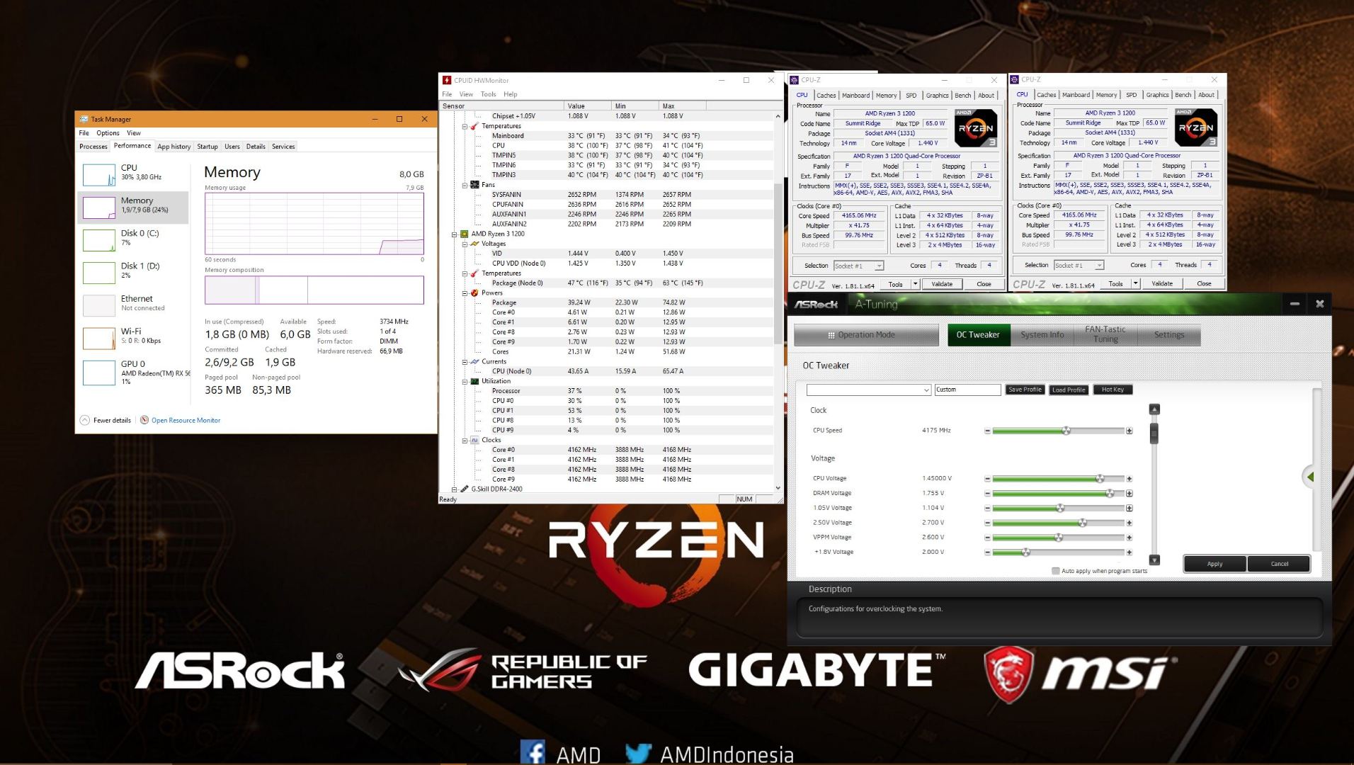Viewport: 1354px width, 765px height.
Task: Click the HWMonitor red lightning app icon
Action: coord(447,80)
